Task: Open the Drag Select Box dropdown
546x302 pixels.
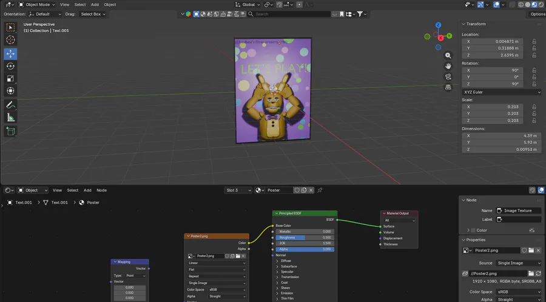Action: tap(93, 15)
